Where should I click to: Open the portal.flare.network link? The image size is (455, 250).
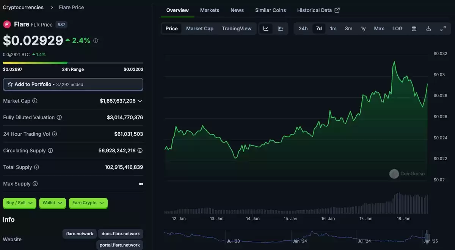coord(120,245)
